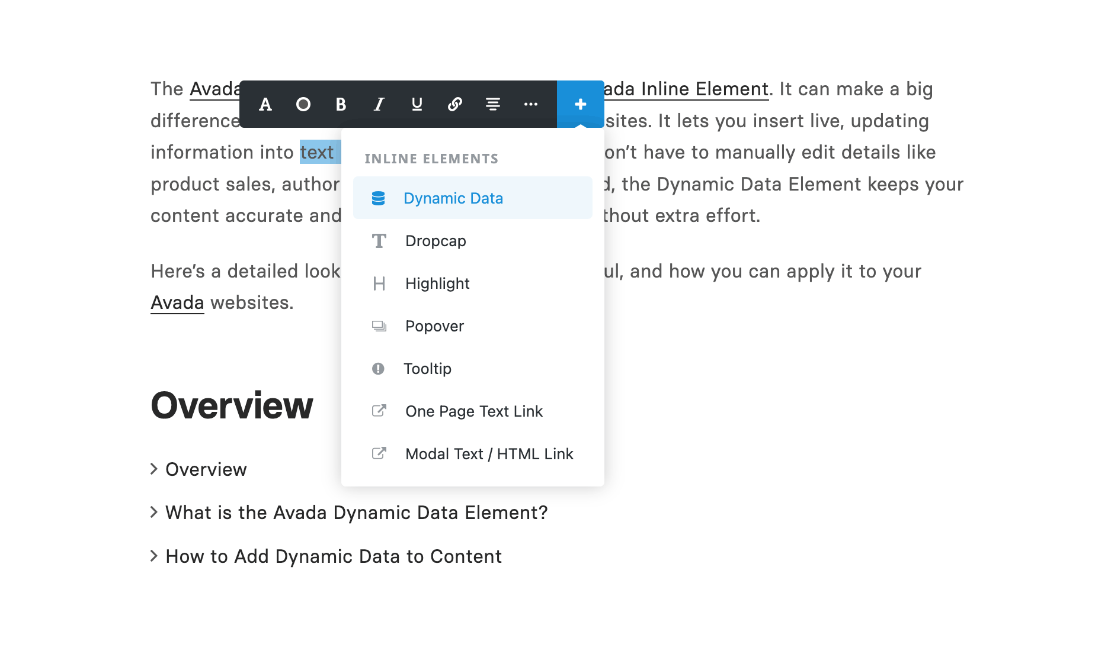Screen dimensions: 1095x651
Task: Click chevron beside How to Add entry
Action: point(154,556)
